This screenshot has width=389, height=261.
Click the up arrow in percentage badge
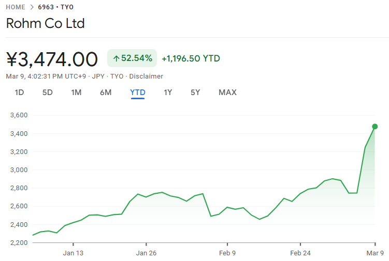(x=116, y=58)
